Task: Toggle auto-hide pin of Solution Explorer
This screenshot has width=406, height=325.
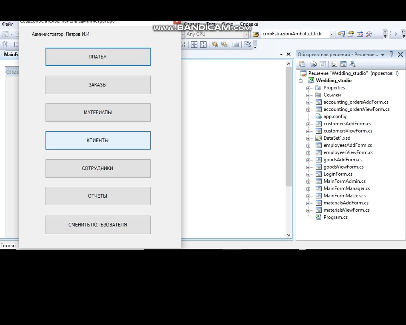Action: pyautogui.click(x=391, y=55)
